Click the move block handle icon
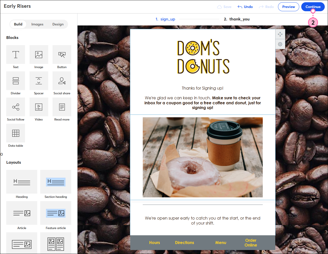The width and height of the screenshot is (328, 254). tap(280, 34)
